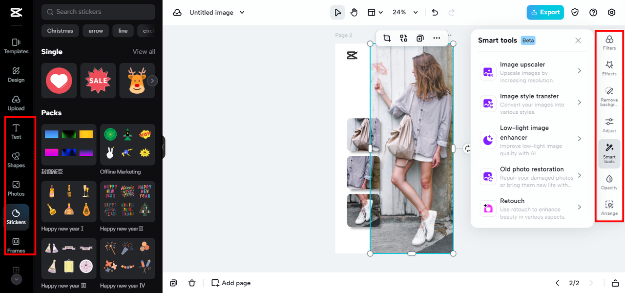This screenshot has height=293, width=625.
Task: Click the shield icon in top bar
Action: tap(575, 12)
